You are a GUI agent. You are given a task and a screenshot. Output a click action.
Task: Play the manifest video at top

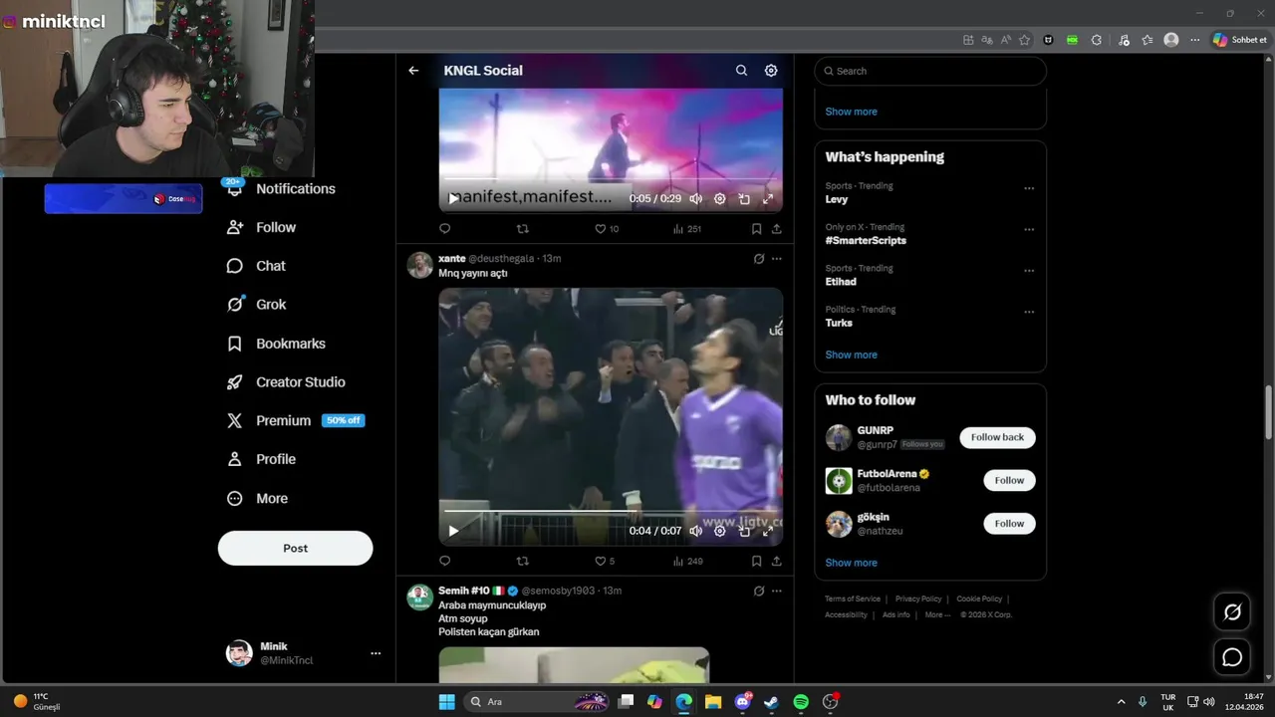coord(453,198)
